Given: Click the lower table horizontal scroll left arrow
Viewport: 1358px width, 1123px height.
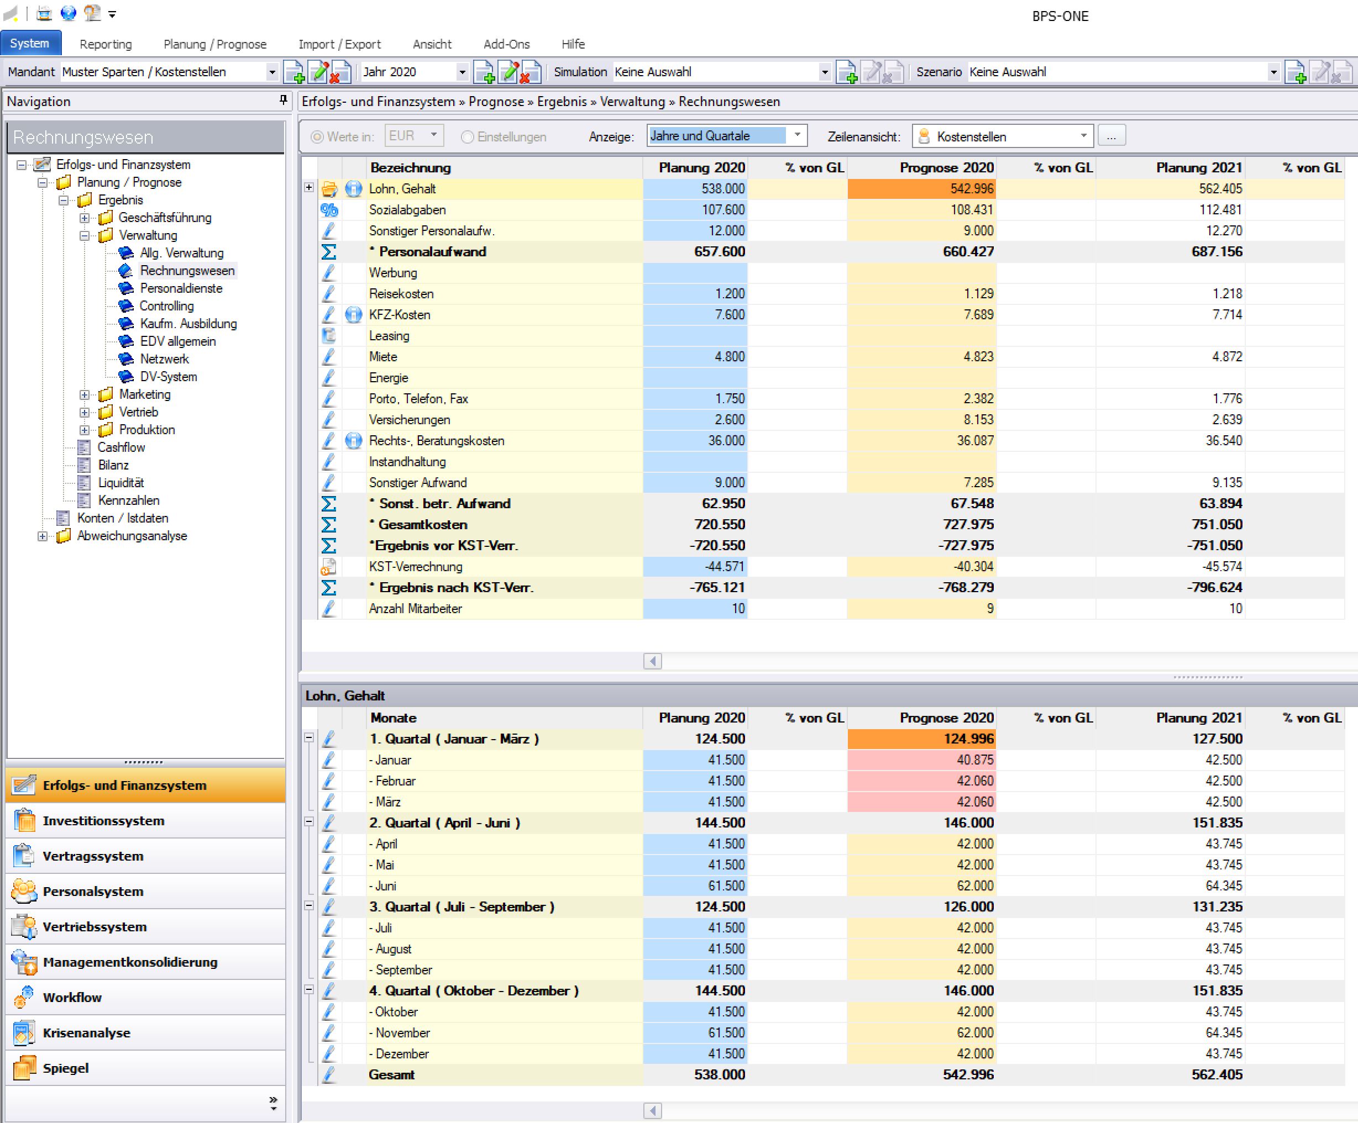Looking at the screenshot, I should tap(653, 1111).
